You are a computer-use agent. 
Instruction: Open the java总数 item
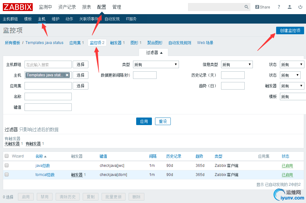click(42, 166)
